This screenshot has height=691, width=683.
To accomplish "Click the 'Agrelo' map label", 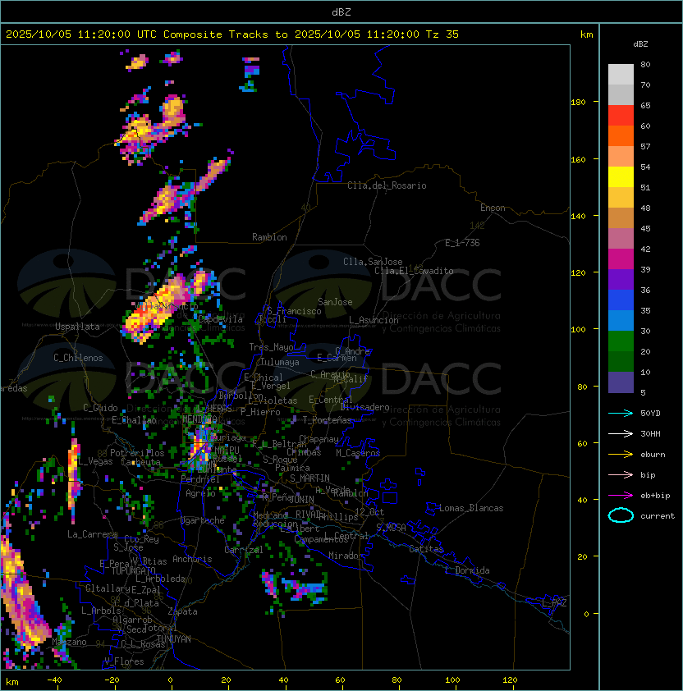I will point(200,493).
